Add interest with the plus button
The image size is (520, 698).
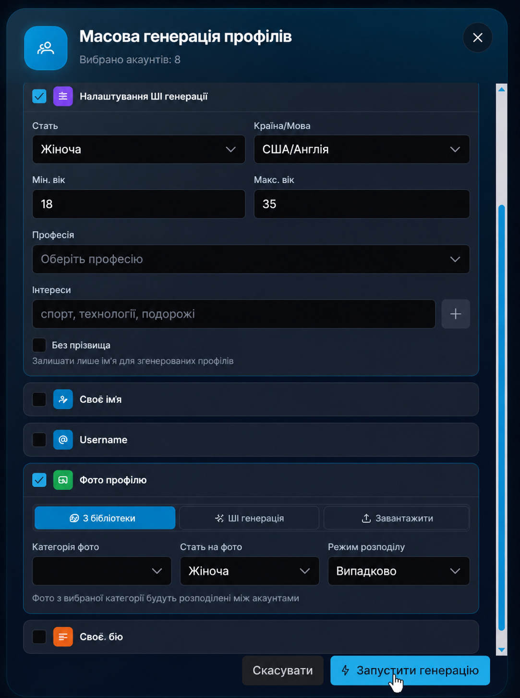point(455,314)
